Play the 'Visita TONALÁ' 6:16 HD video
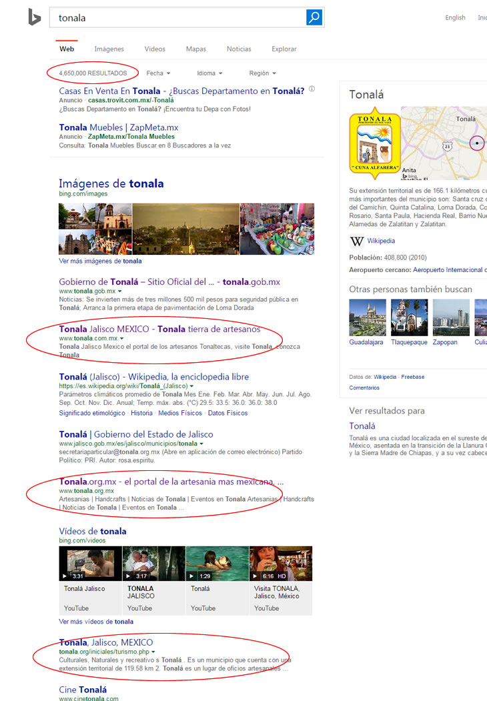Viewport: 487px width, 701px height. pos(280,564)
